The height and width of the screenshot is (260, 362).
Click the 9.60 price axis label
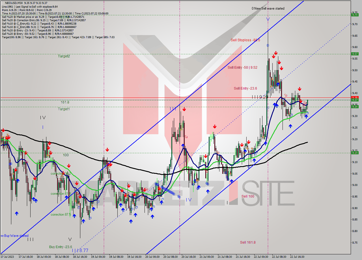pos(355,47)
